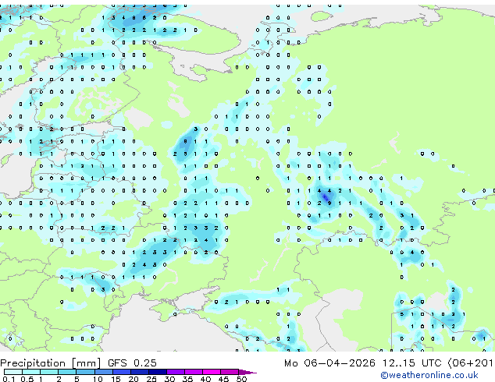Click the 1–2 mm legend color swatch
The height and width of the screenshot is (382, 495).
tap(49, 372)
